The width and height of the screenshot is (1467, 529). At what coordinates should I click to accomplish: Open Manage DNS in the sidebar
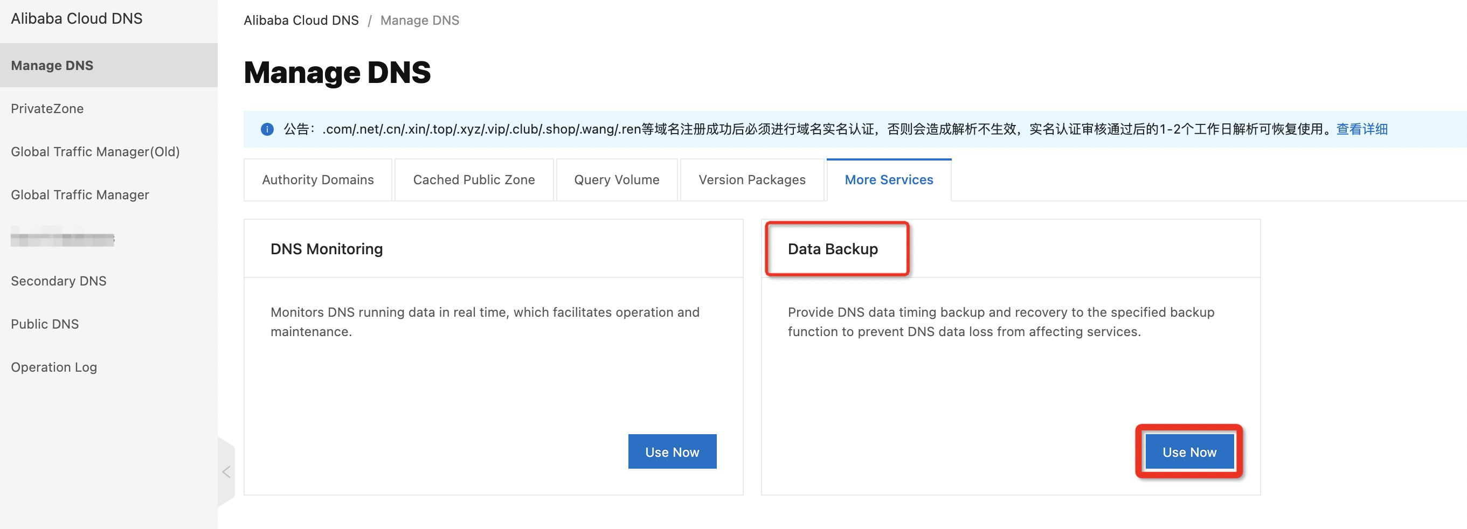tap(109, 65)
